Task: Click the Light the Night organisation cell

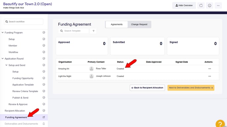Action: (x=65, y=76)
